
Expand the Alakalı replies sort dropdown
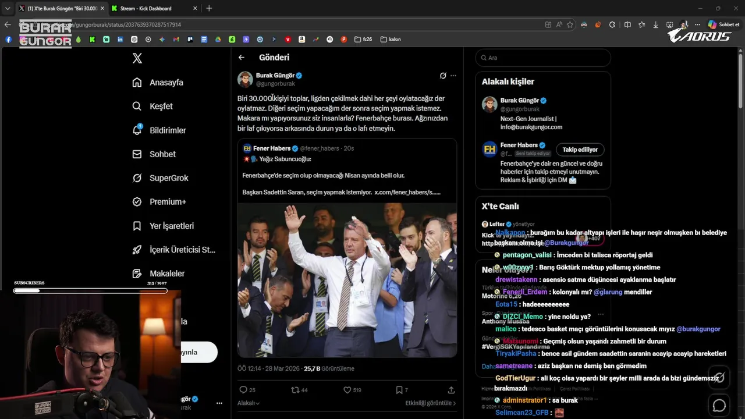point(249,403)
